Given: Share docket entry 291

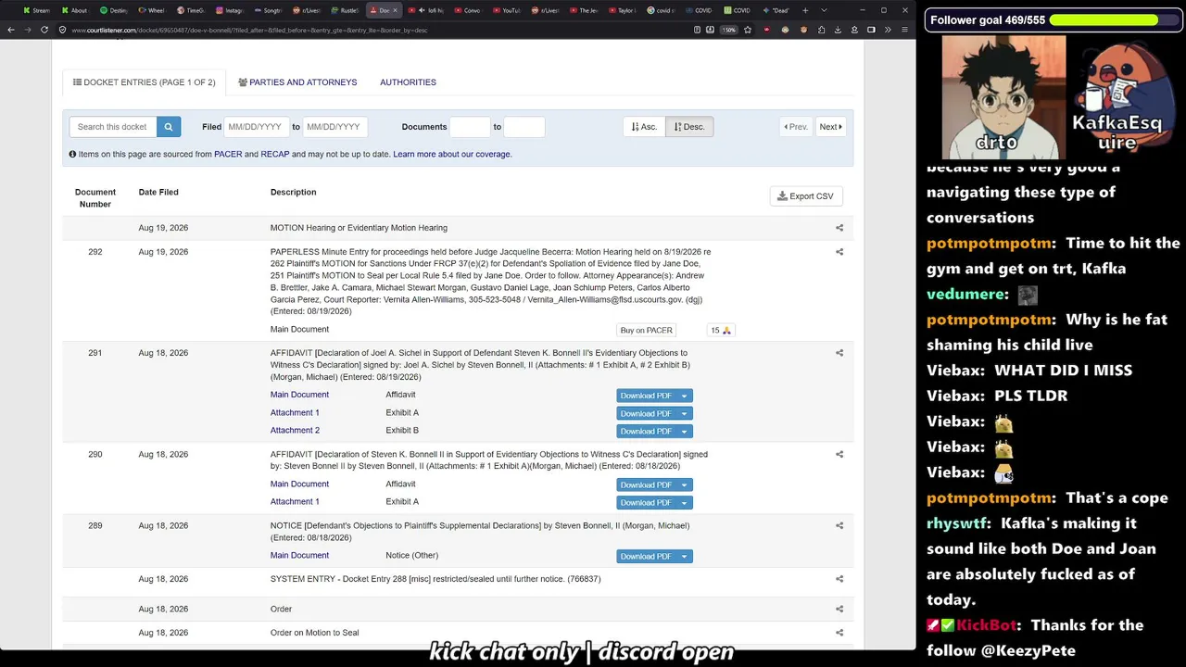Looking at the screenshot, I should click(839, 353).
